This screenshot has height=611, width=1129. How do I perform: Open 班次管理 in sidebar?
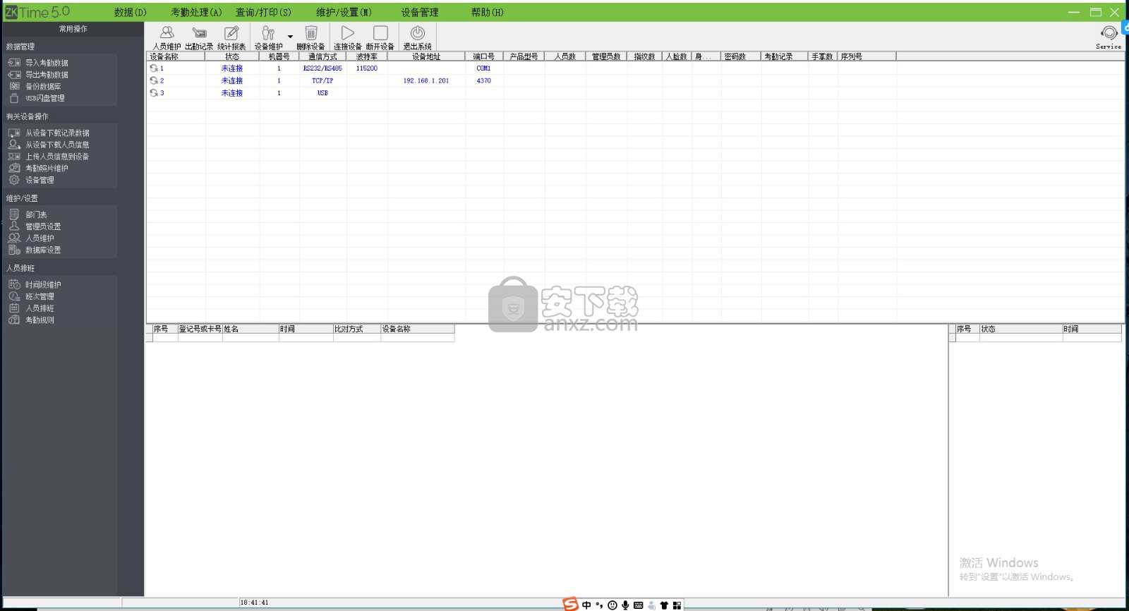tap(40, 297)
